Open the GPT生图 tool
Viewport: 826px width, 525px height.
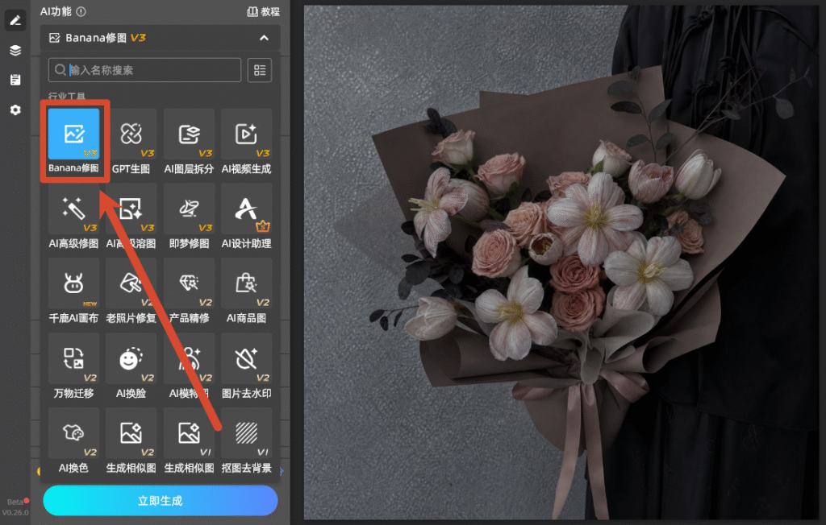tap(131, 134)
